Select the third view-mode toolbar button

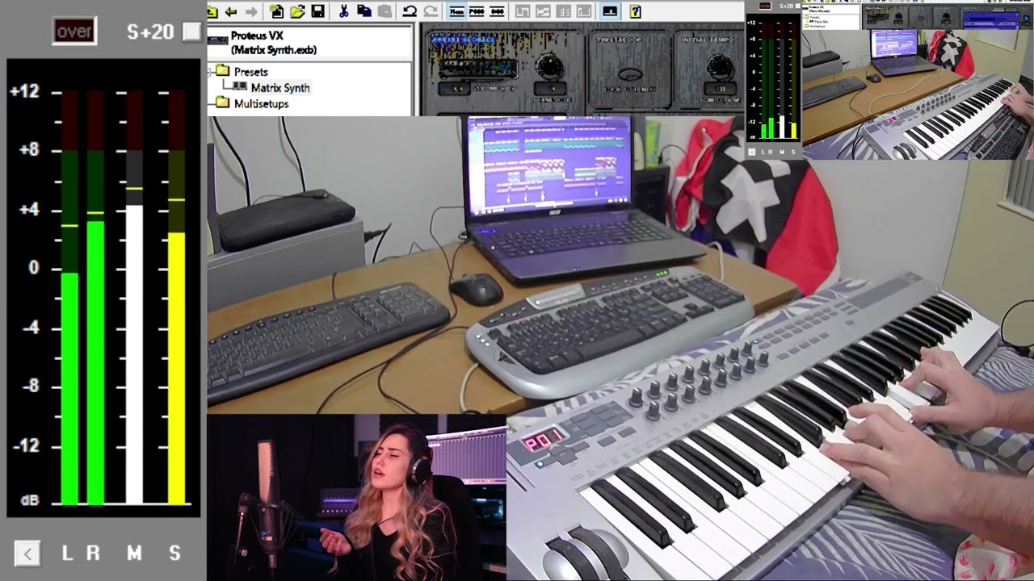pyautogui.click(x=497, y=11)
